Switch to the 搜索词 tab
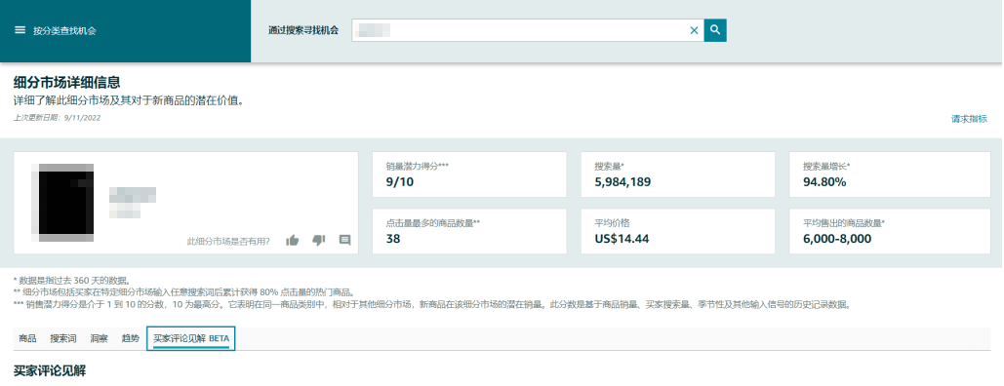 [63, 338]
